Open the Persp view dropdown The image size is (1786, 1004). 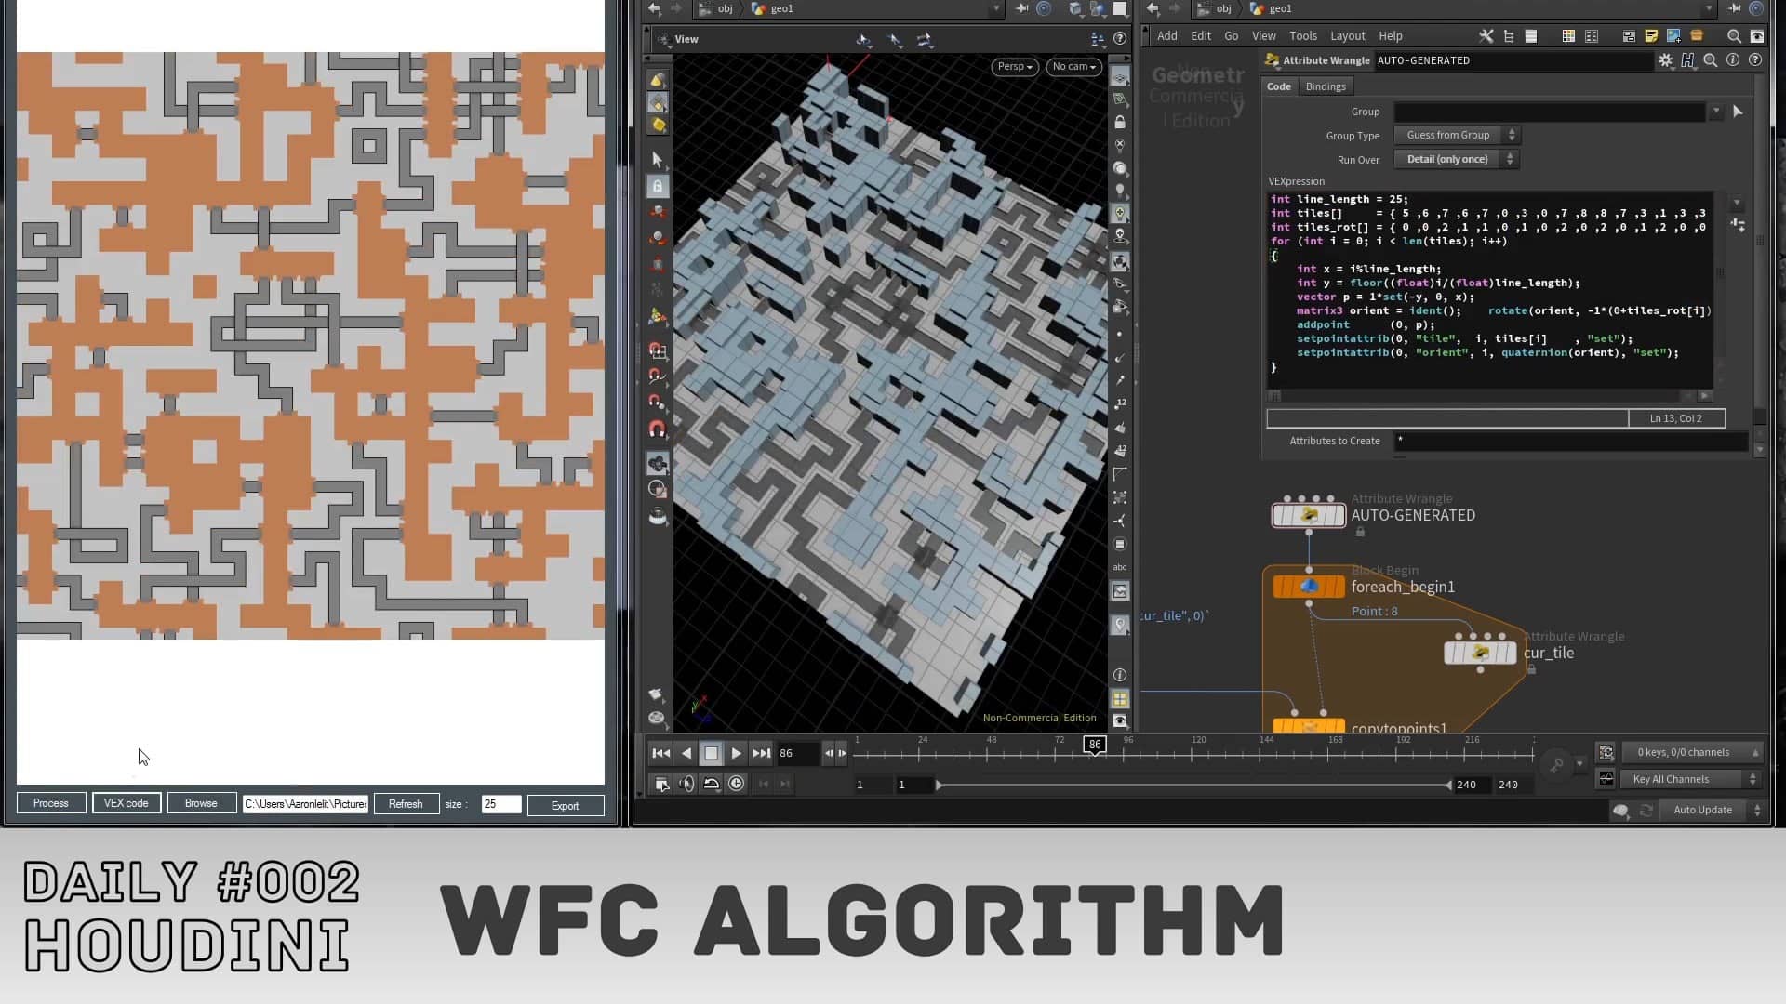[1014, 67]
